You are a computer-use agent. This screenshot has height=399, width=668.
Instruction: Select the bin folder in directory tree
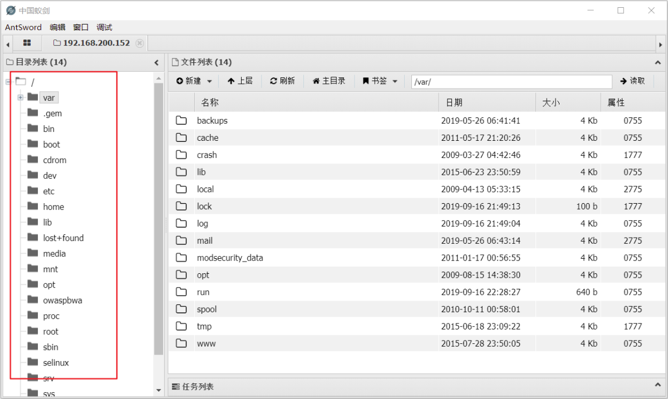point(49,129)
